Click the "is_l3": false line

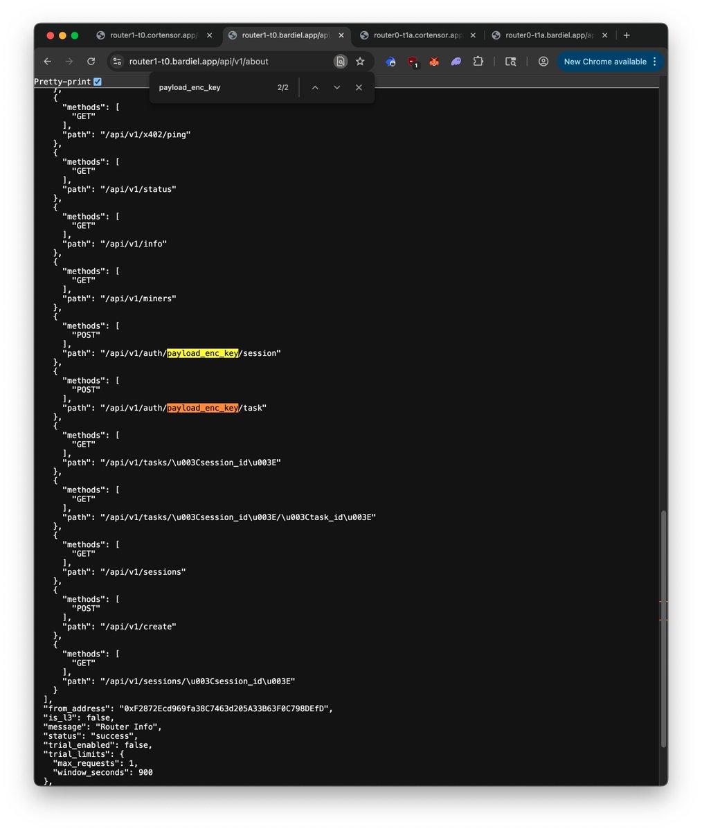[x=79, y=717]
